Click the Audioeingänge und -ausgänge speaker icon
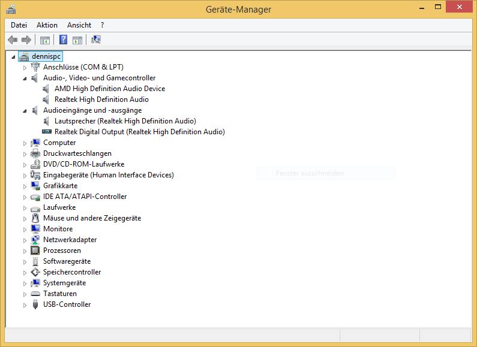 point(35,110)
